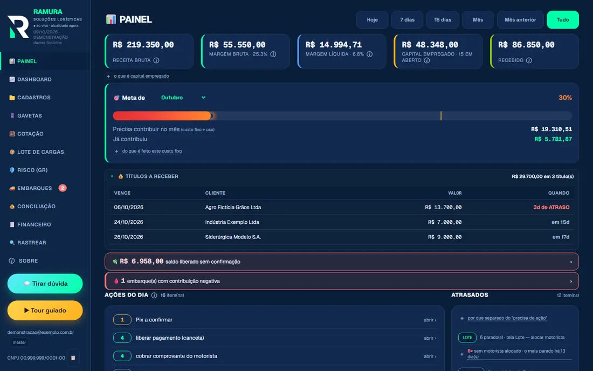This screenshot has width=593, height=371.
Task: Click the Embarques truck icon
Action: [x=12, y=188]
